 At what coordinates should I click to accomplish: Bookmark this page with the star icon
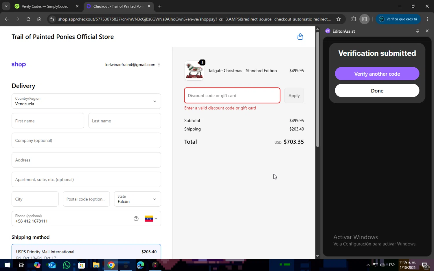[339, 19]
